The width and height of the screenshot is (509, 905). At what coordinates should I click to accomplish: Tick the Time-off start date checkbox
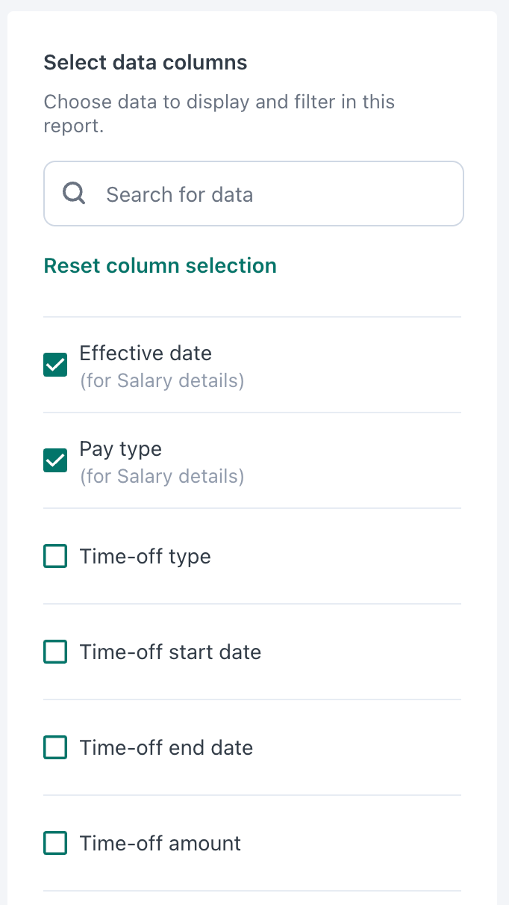[x=55, y=652]
